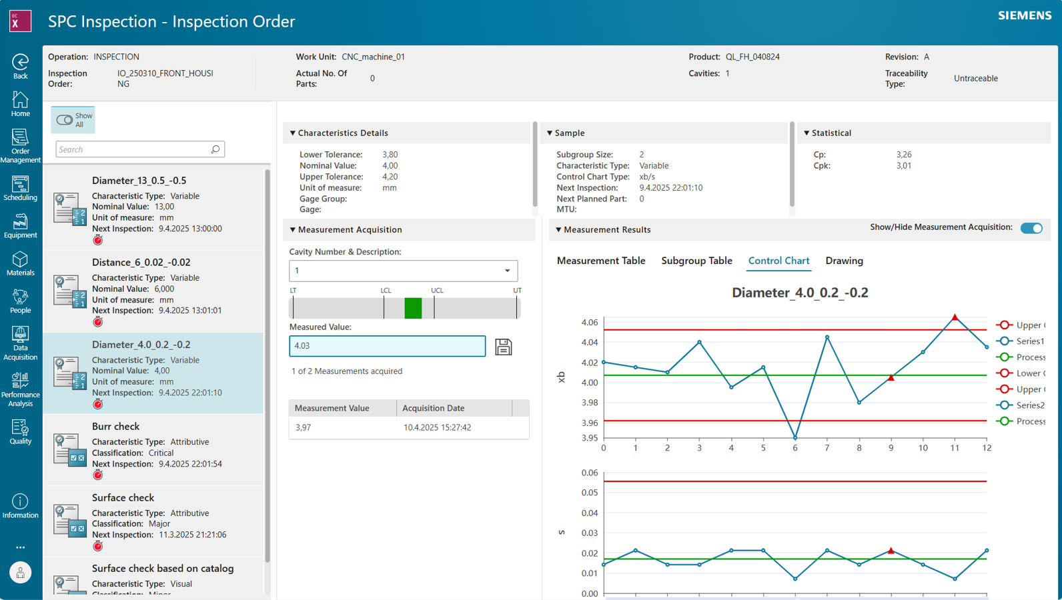Switch to the Drawing tab
The image size is (1062, 600).
pyautogui.click(x=844, y=261)
